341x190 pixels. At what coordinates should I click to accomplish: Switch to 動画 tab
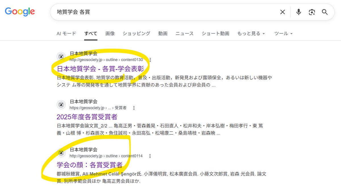pyautogui.click(x=163, y=33)
